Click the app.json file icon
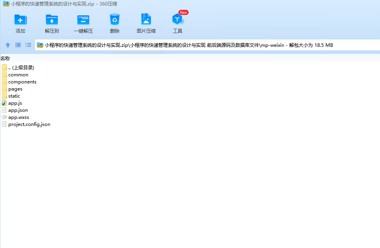 point(4,110)
